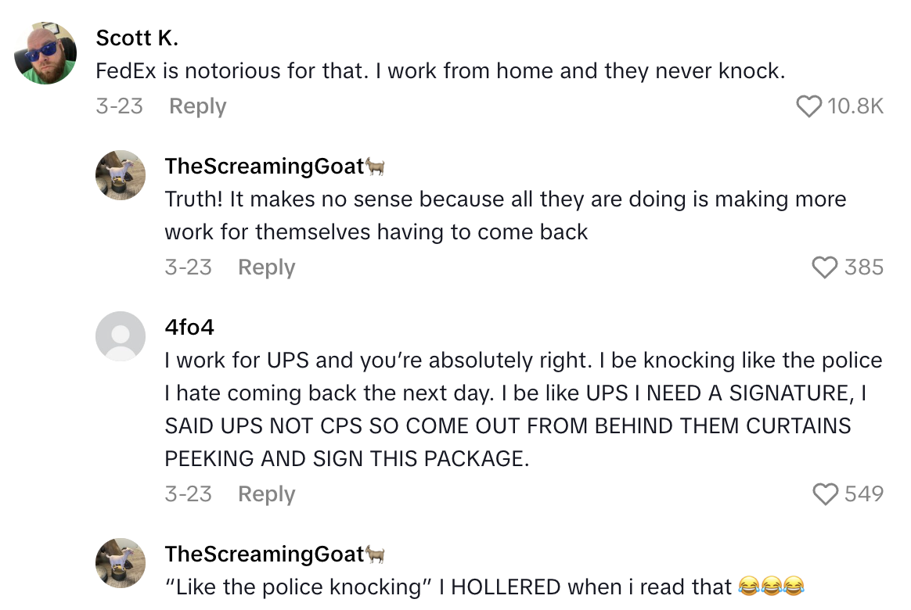The height and width of the screenshot is (610, 911).
Task: Reply to 4fo4's UPS comment
Action: point(266,494)
